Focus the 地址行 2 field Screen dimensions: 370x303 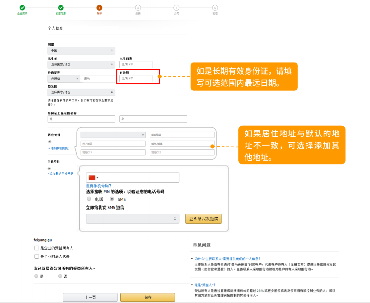182,152
